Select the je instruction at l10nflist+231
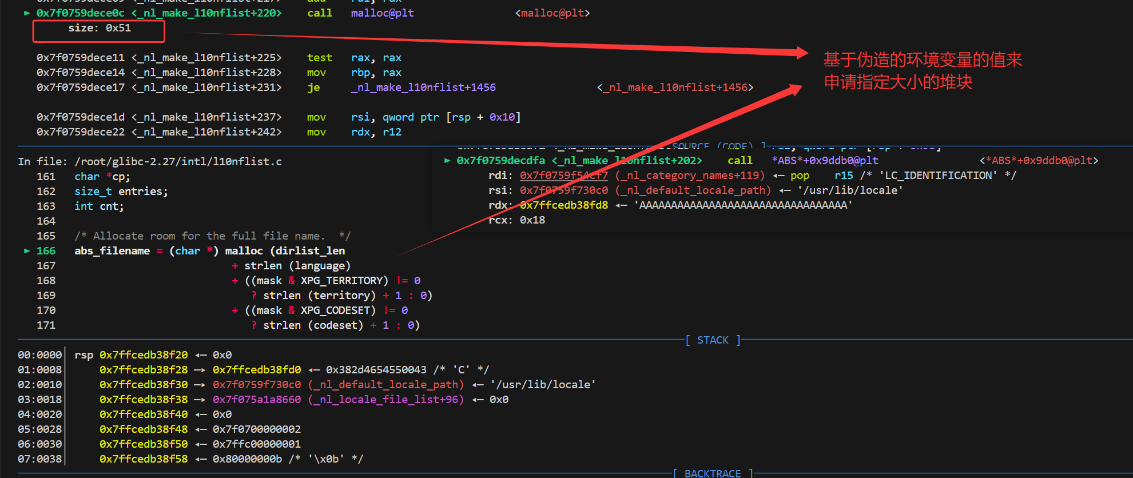Screen dimensions: 1133x478 [313, 87]
